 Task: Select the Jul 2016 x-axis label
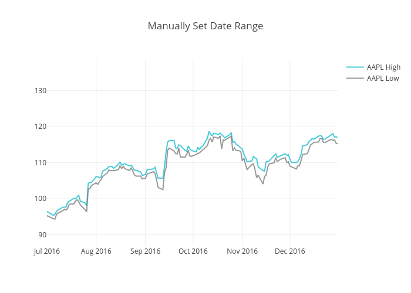tap(47, 251)
